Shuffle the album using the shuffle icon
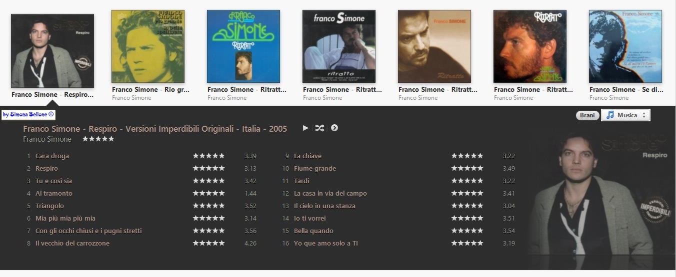 319,128
